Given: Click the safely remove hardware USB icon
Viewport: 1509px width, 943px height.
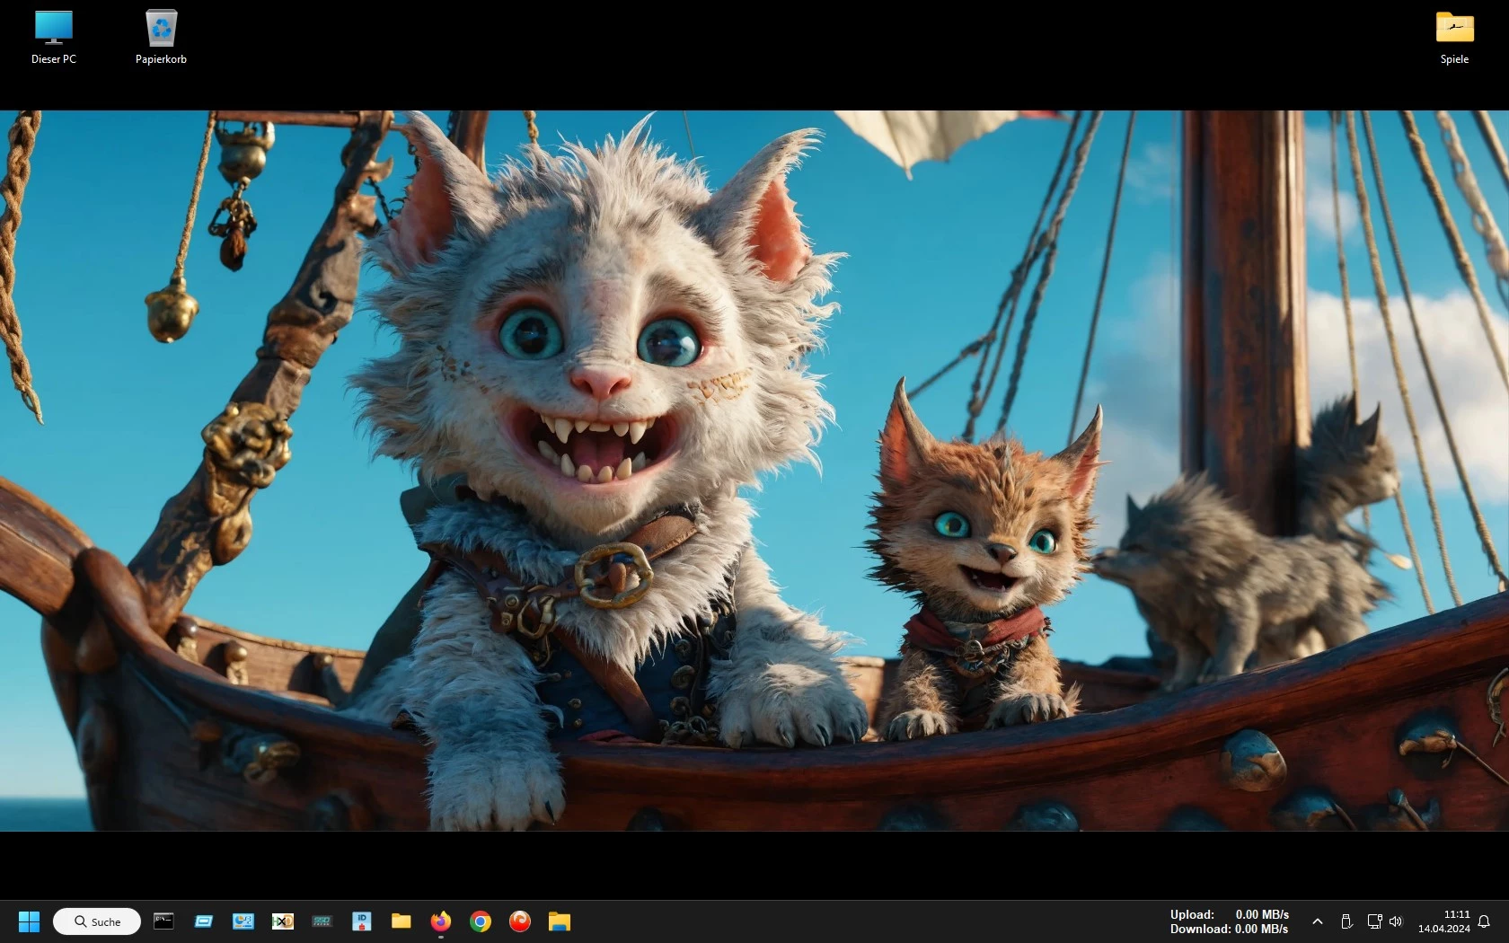Looking at the screenshot, I should click(x=1346, y=921).
